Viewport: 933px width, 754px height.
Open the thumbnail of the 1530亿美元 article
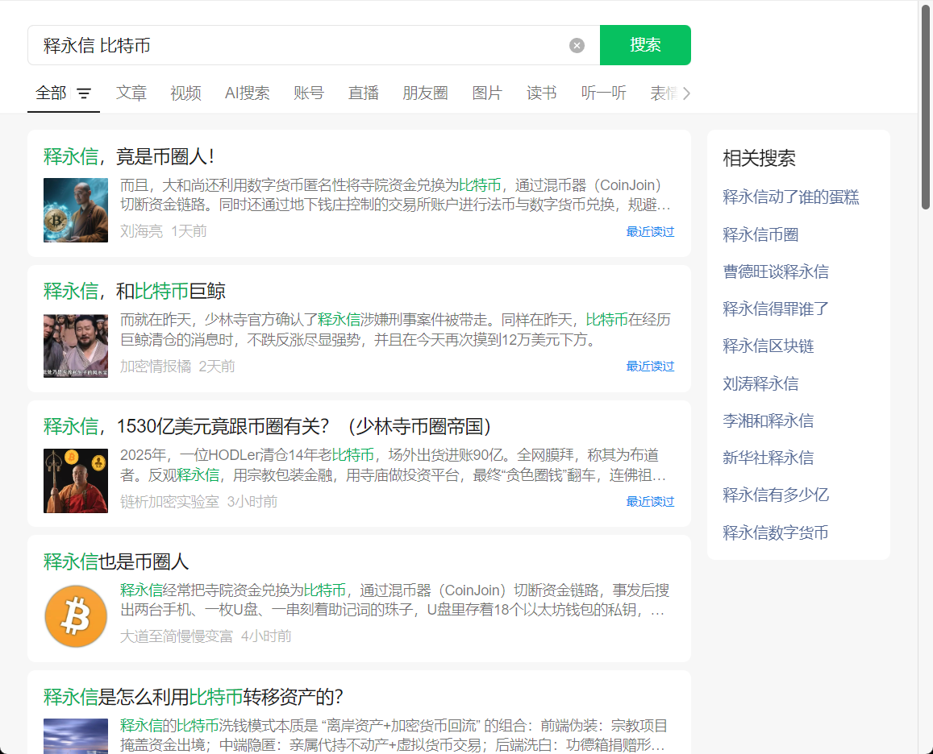click(76, 481)
